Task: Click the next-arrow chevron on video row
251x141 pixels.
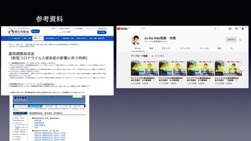Action: [242, 68]
